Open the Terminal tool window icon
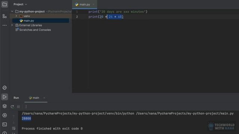Viewport: 239px width, 134px height. [x=4, y=124]
